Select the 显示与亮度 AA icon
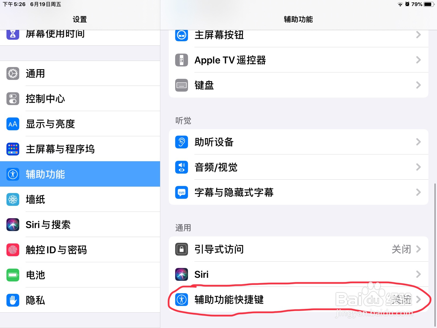The image size is (437, 328). click(13, 124)
